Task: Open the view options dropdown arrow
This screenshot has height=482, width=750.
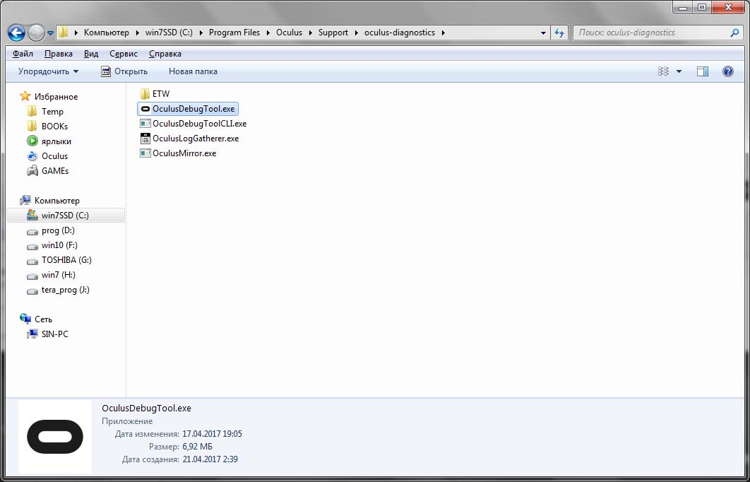Action: click(679, 71)
